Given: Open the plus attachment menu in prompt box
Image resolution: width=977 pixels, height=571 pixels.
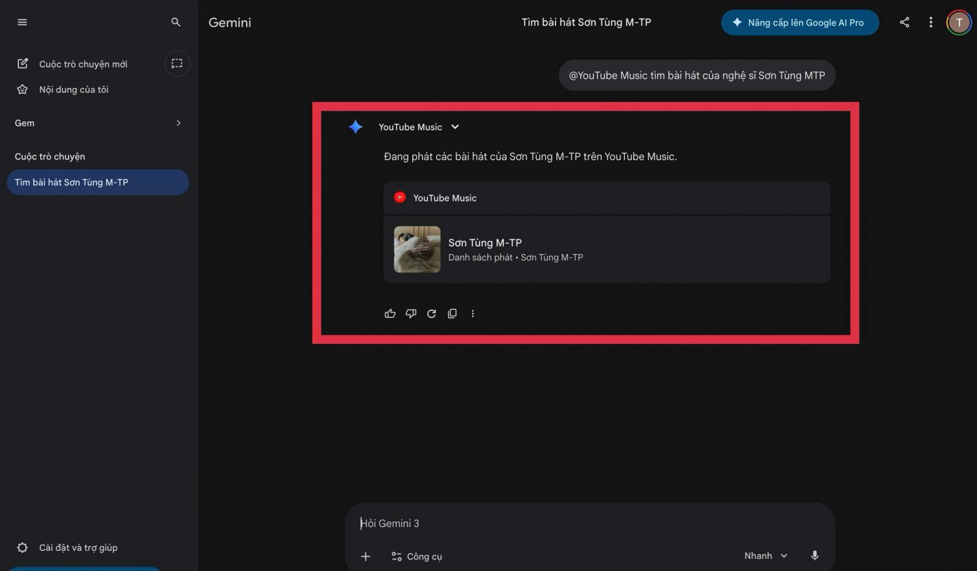Looking at the screenshot, I should click(366, 556).
